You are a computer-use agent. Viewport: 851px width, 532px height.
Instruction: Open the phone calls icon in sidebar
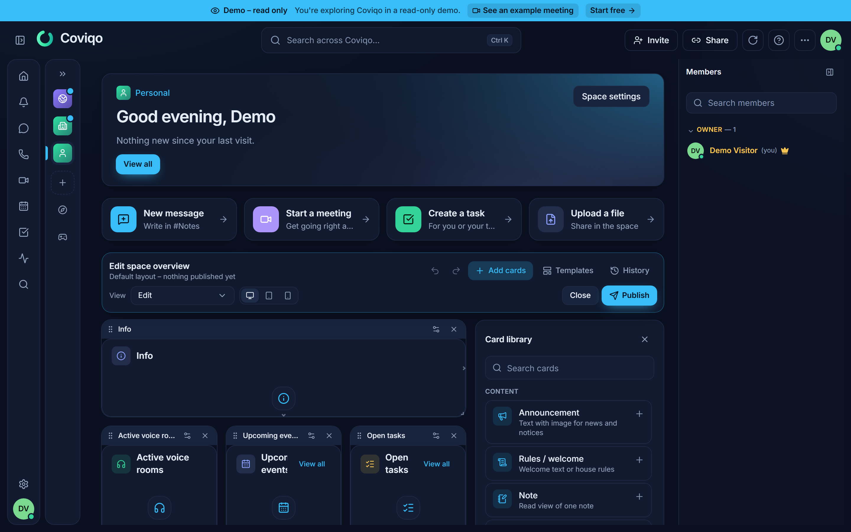pyautogui.click(x=24, y=154)
